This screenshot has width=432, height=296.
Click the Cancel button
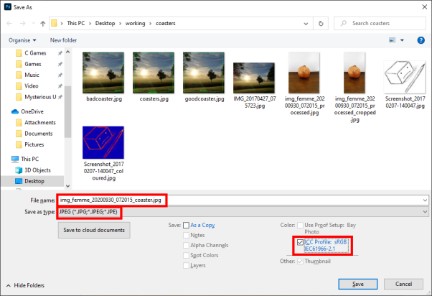coord(403,284)
